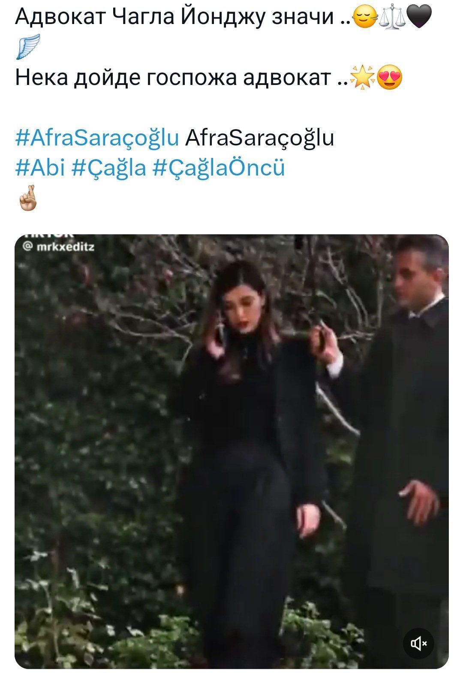Click the angel wing emoji
This screenshot has height=687, width=463.
pyautogui.click(x=28, y=46)
